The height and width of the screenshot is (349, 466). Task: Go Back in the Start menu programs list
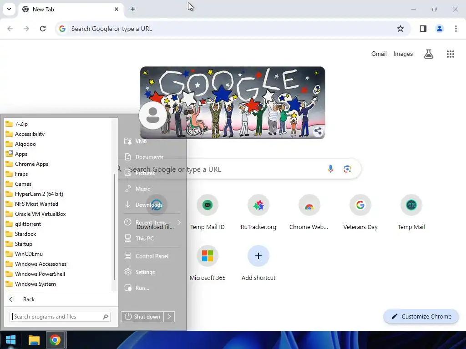61,299
